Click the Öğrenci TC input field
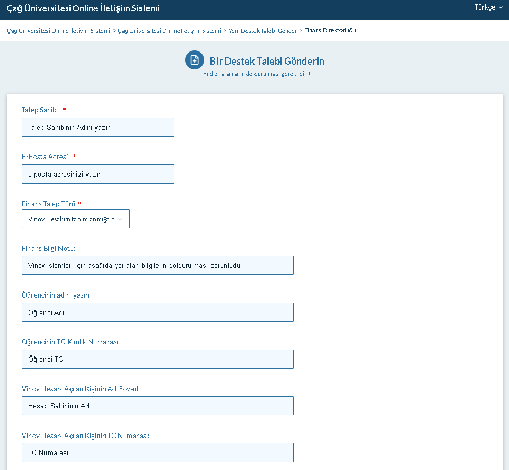 coord(157,359)
